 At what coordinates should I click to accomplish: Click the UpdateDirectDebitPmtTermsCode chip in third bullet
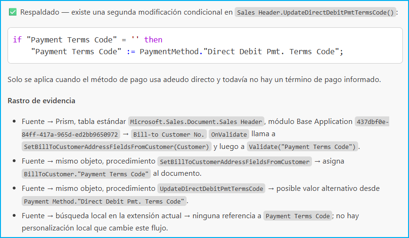pos(211,189)
